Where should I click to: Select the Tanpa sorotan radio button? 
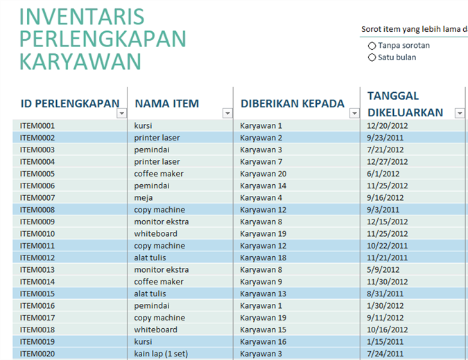pos(372,46)
